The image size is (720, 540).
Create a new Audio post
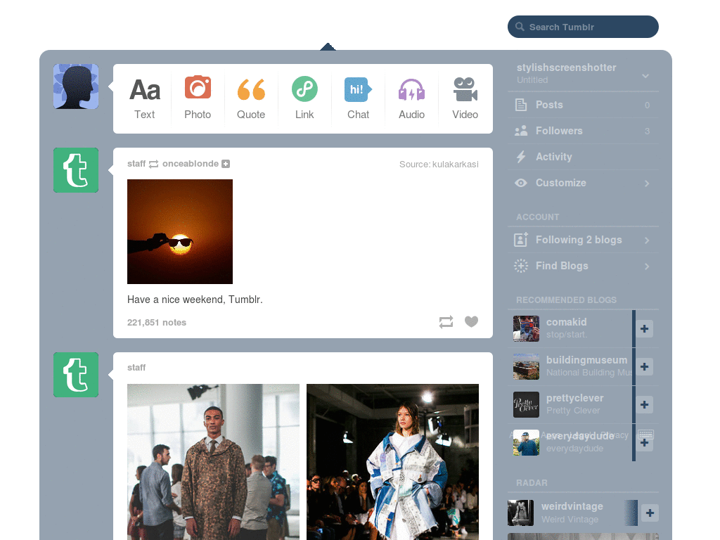click(x=411, y=98)
